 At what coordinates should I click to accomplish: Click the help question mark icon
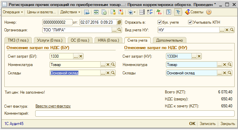coord(209,12)
